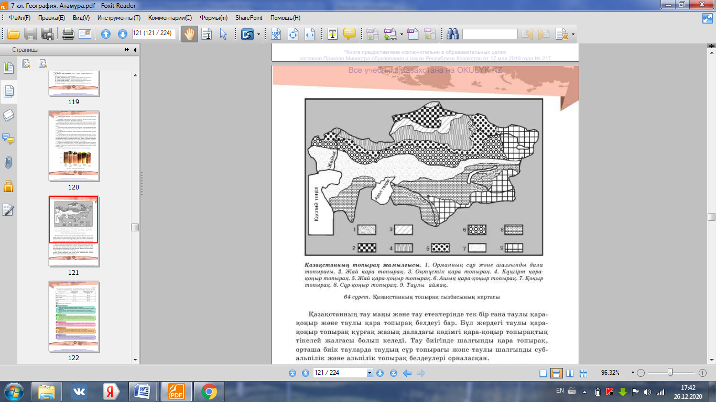
Task: Click the PDF printer creation icon
Action: (389, 34)
